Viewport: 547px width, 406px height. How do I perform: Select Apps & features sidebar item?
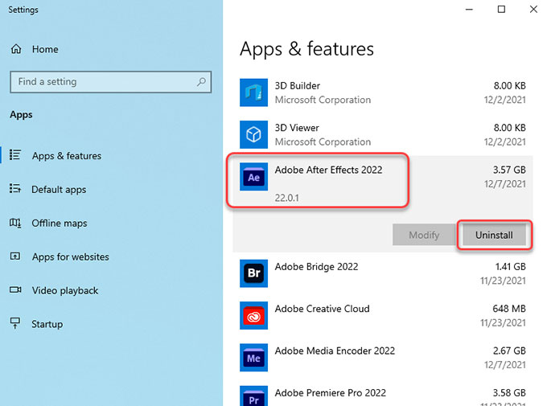[x=67, y=155]
